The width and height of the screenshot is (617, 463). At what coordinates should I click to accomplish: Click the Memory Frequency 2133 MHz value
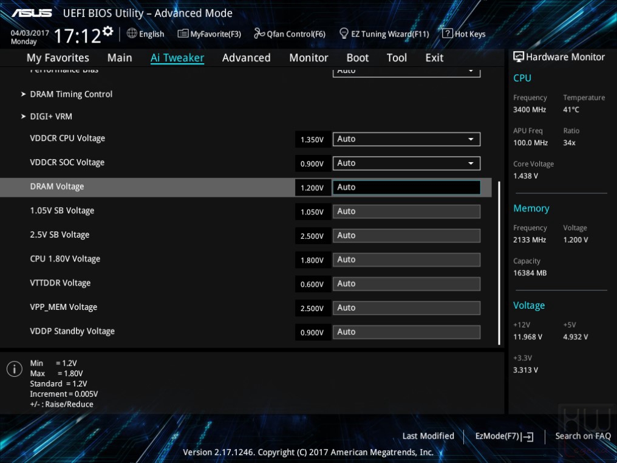[530, 240]
